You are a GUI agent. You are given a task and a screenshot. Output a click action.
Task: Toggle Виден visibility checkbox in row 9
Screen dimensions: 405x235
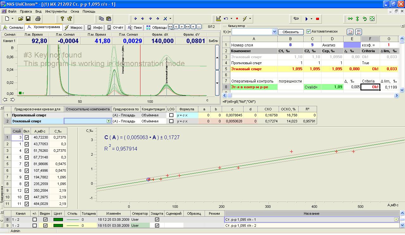point(45,226)
